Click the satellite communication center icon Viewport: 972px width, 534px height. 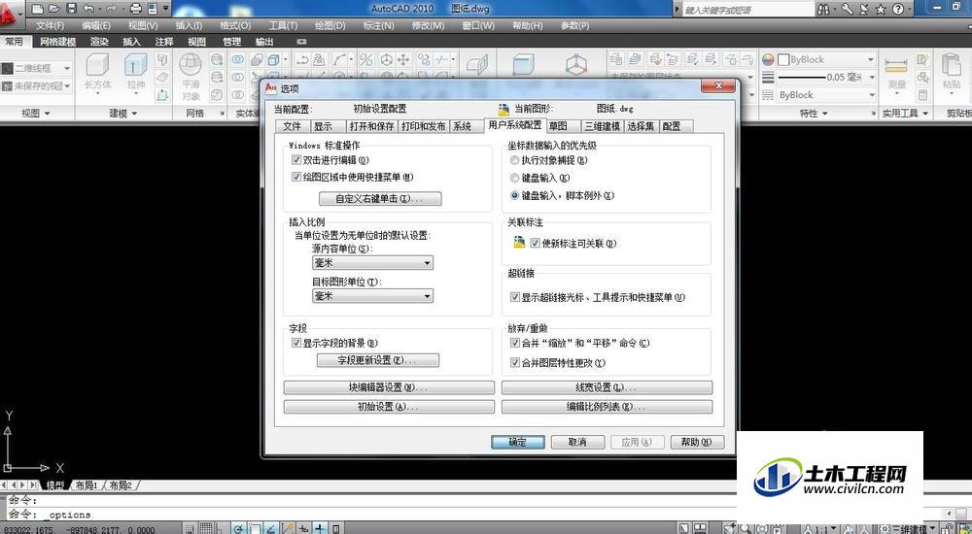click(864, 10)
